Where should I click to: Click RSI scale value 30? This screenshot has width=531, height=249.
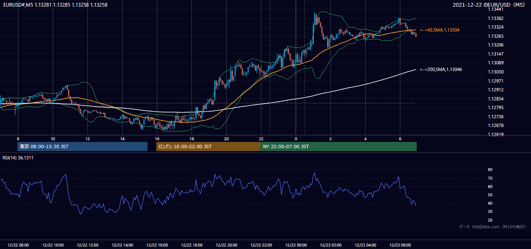[490, 212]
